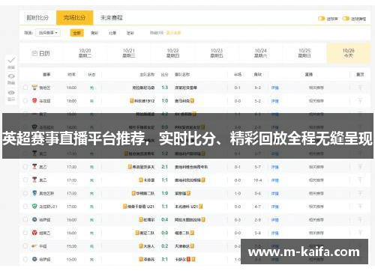Tick the checkbox for the 0:4 match
Viewport: 375px width, 271px height.
coord(25,219)
